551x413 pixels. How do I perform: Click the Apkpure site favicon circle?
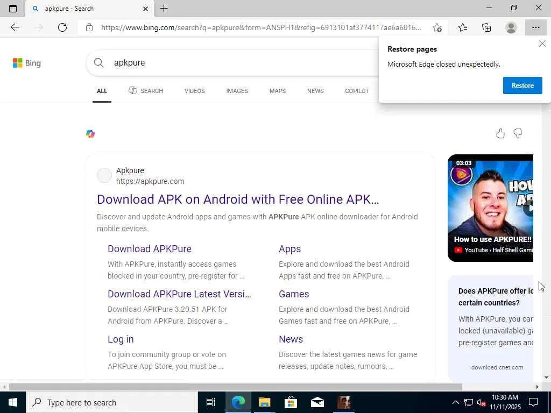tap(104, 176)
